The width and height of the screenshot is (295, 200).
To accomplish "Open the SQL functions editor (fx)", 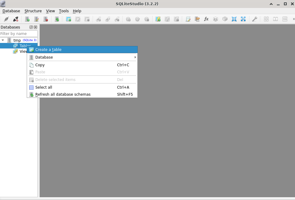I will [206, 19].
